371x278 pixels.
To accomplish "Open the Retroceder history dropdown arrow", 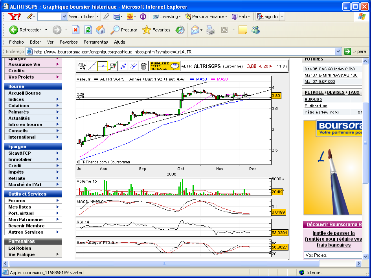I will (46, 30).
